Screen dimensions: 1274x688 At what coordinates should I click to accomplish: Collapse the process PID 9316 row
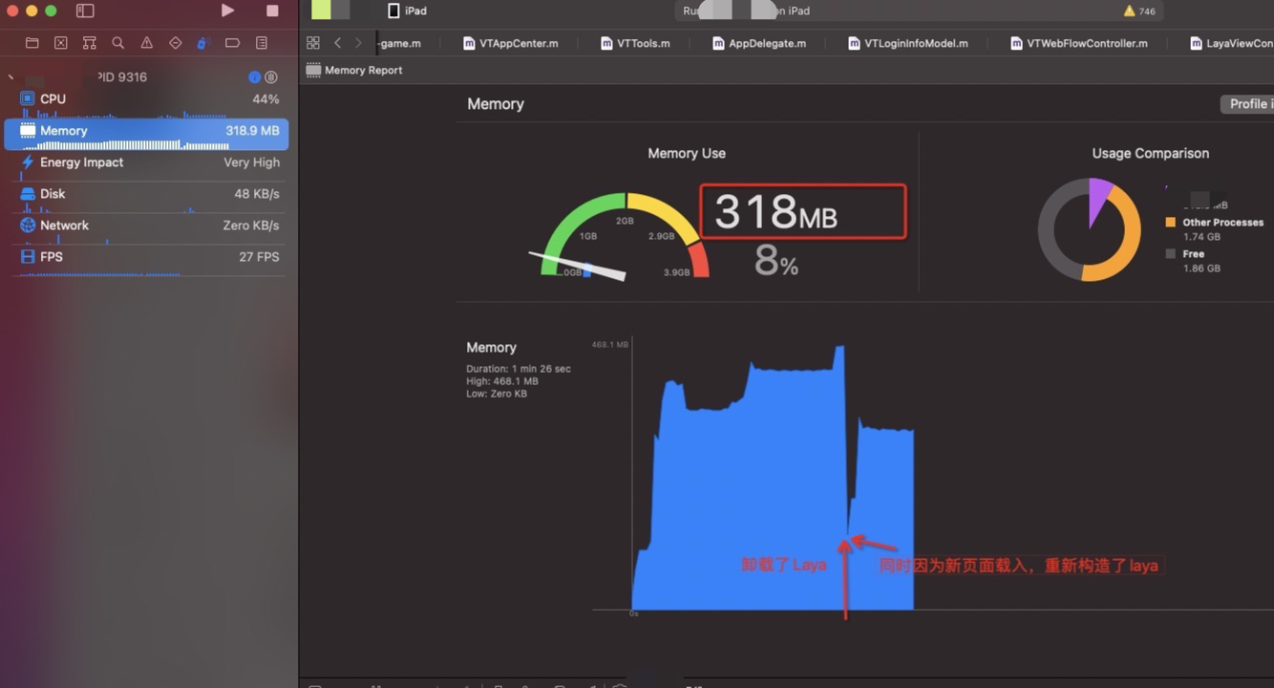coord(11,77)
